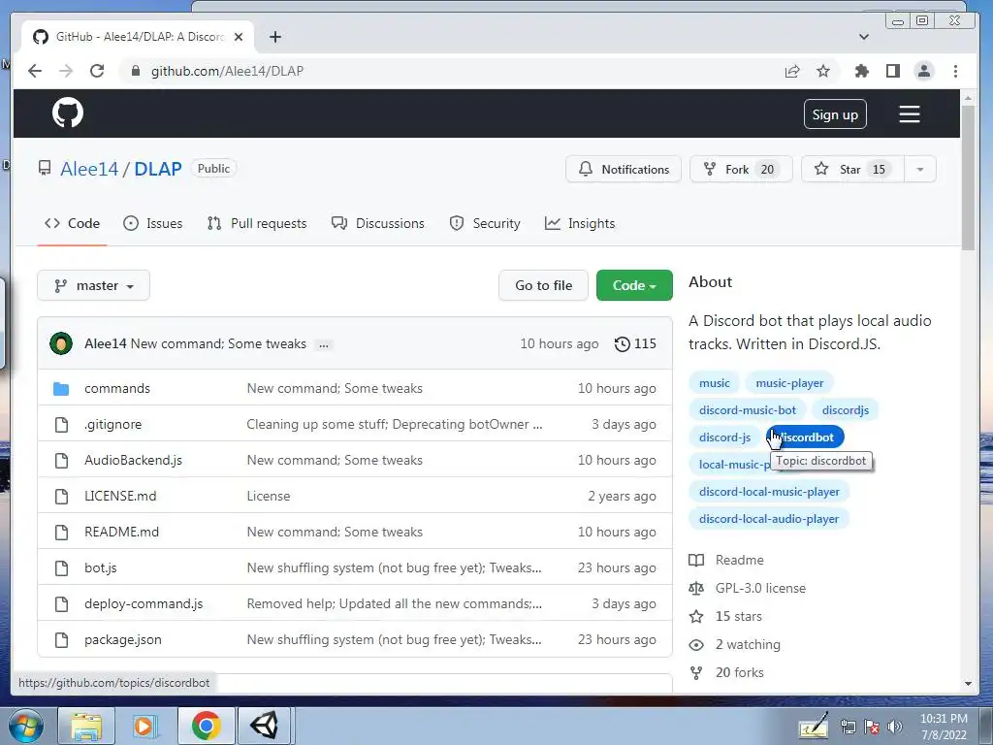Image resolution: width=993 pixels, height=745 pixels.
Task: Click the commands folder icon
Action: click(61, 388)
